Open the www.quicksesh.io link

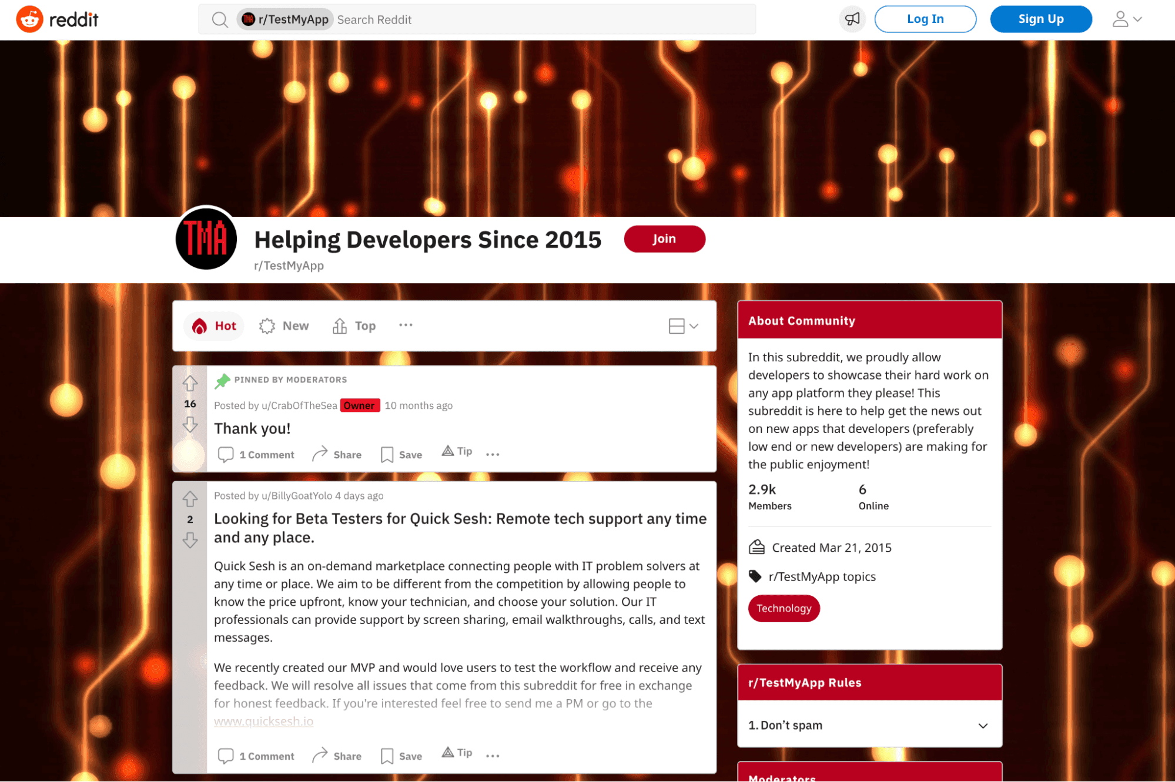coord(263,721)
